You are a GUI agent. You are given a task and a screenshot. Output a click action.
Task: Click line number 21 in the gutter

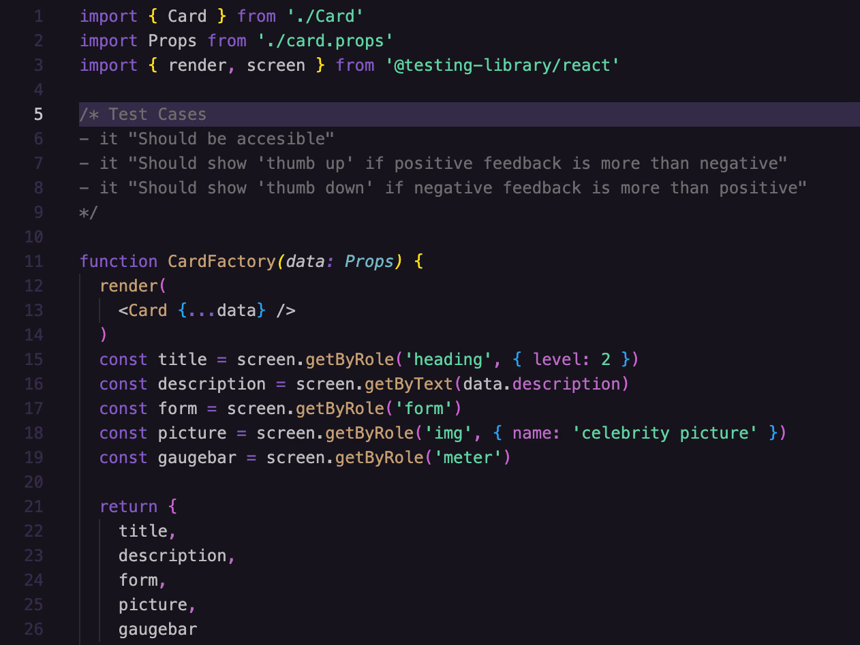click(x=33, y=507)
